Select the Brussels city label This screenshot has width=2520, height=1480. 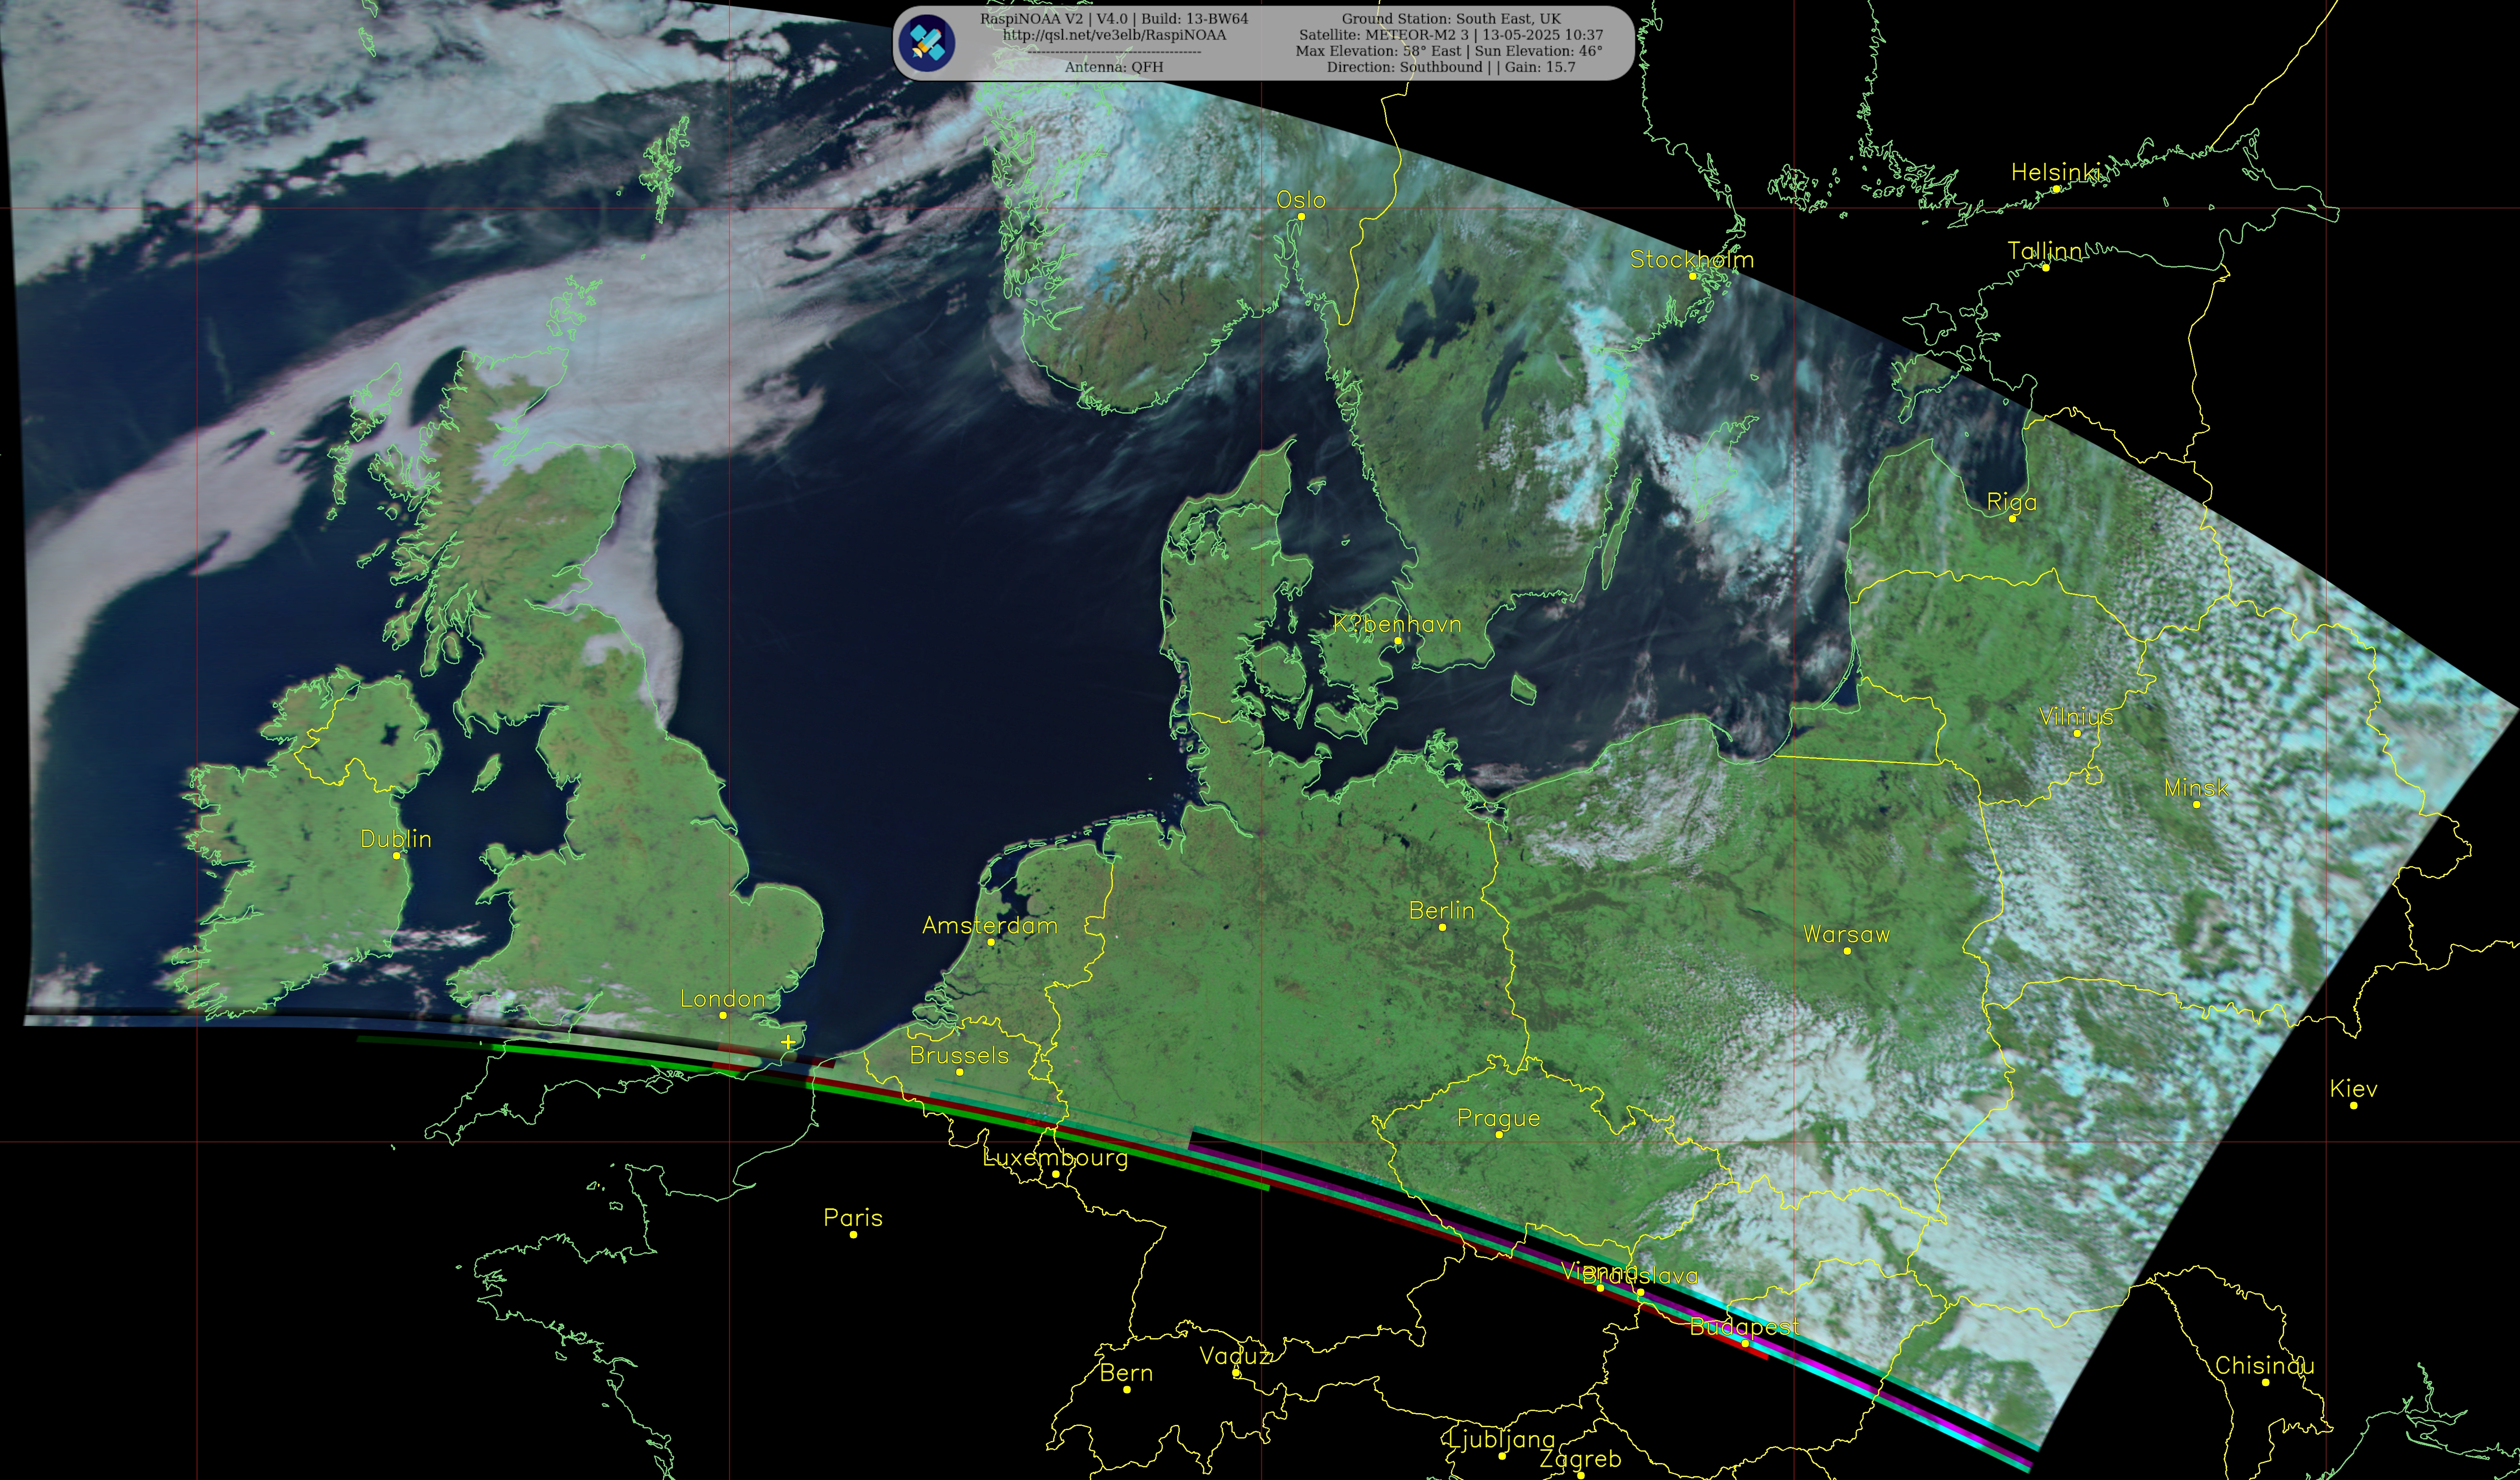pyautogui.click(x=959, y=1056)
